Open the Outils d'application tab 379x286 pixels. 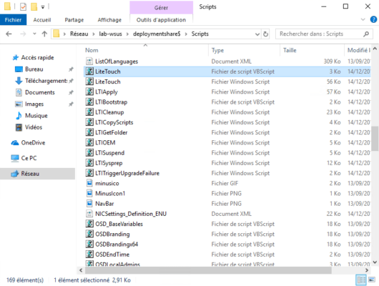click(x=161, y=20)
